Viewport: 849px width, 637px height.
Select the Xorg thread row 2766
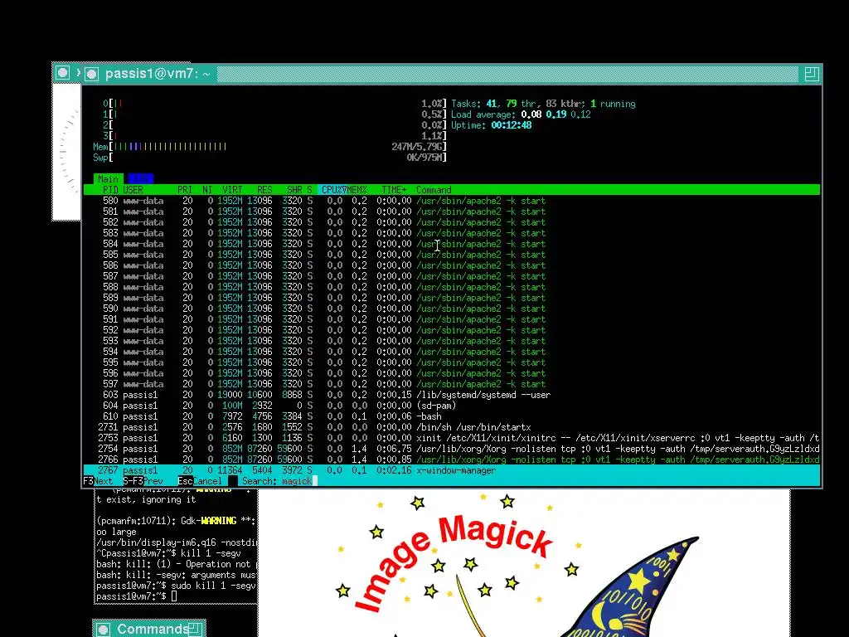click(x=452, y=460)
